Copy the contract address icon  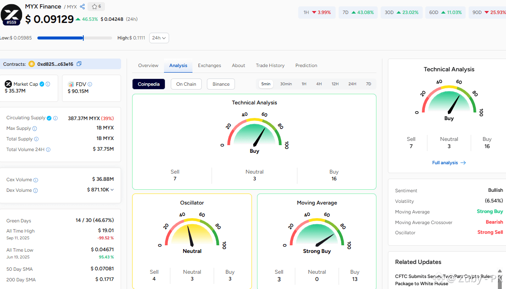coord(79,64)
